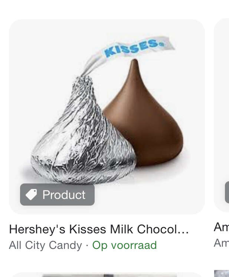Open the Hershey's Kisses Milk Chocol... title link

click(99, 229)
